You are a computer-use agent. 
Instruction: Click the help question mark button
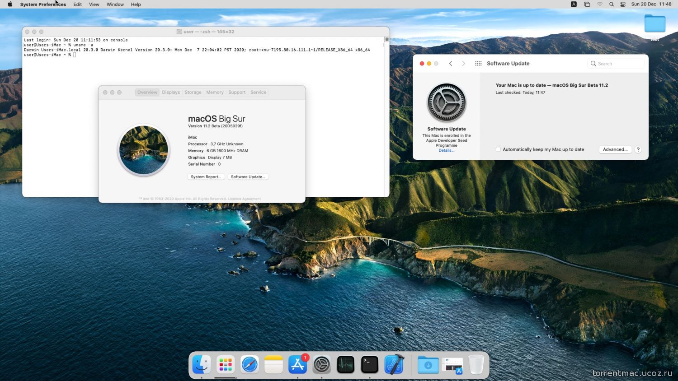click(x=638, y=149)
